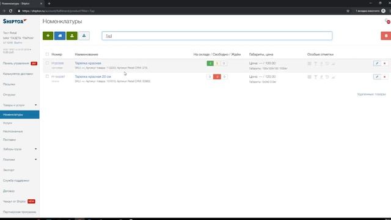The height and width of the screenshot is (220, 391).
Task: Click the Номенклатуры page heading
Action: coord(62,21)
